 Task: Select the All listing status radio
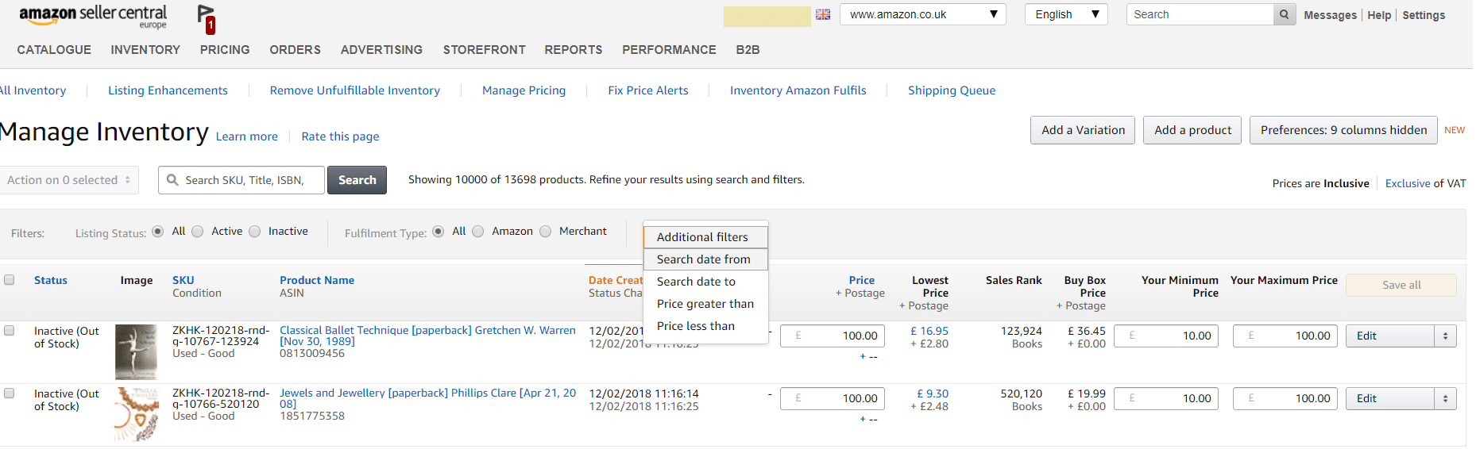point(158,231)
